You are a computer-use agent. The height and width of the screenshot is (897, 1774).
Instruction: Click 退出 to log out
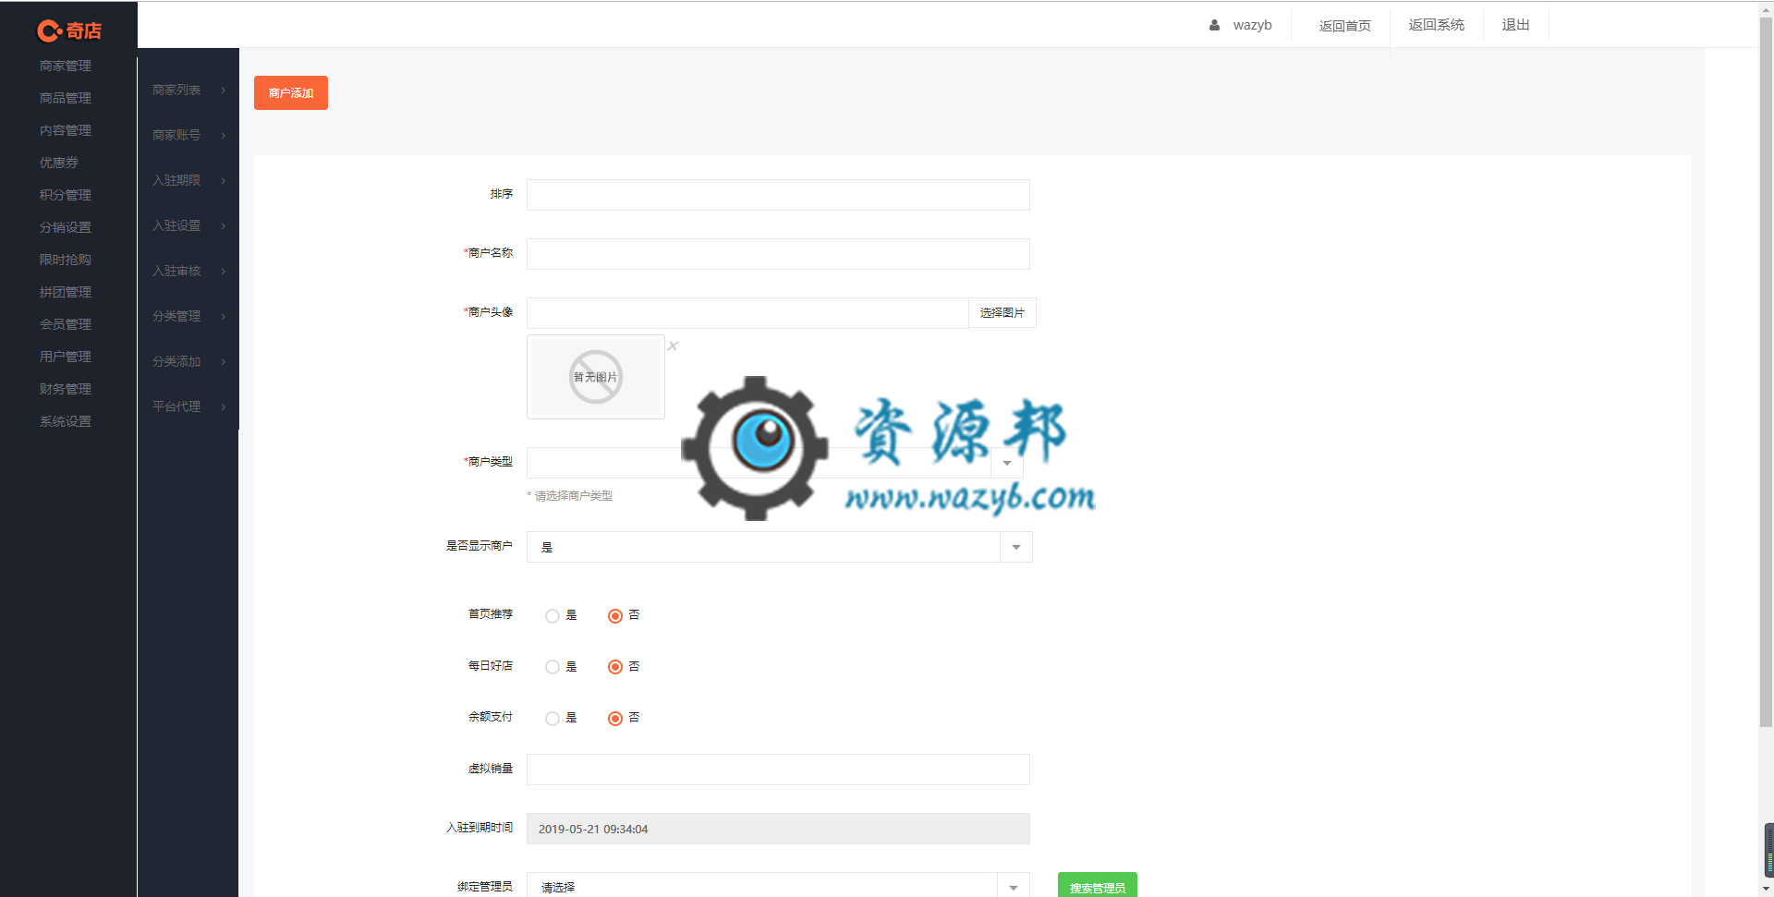[1516, 25]
